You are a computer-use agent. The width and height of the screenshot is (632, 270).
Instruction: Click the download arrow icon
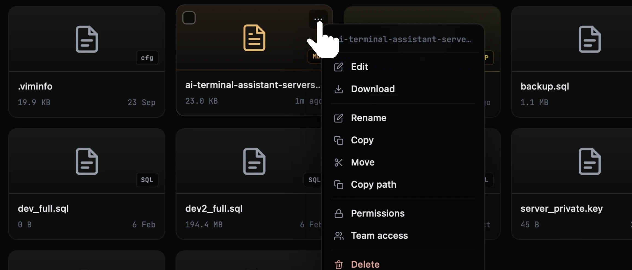tap(339, 89)
